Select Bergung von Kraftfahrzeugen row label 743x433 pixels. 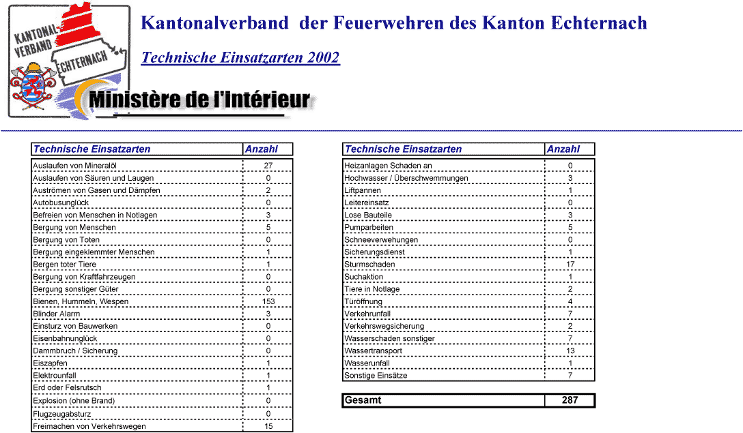(x=85, y=276)
